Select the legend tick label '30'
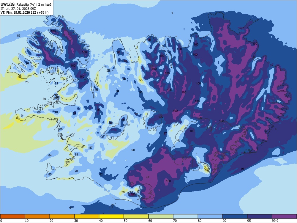 [x=76, y=221]
